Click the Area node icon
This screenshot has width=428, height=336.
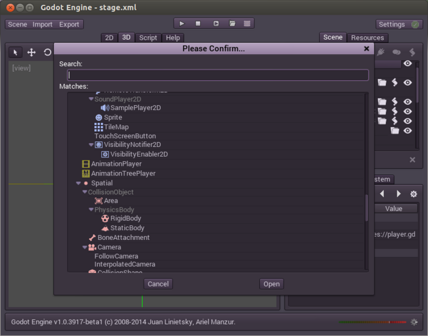tap(98, 201)
